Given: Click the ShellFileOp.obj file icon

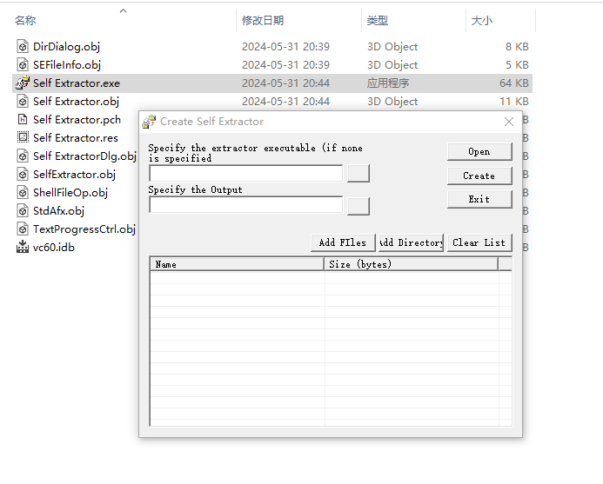Looking at the screenshot, I should point(23,192).
